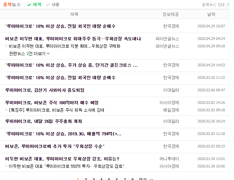Screen dimensions: 234x180
Task: Click 아시아경제 source for 100억어치 매수 article
Action: point(169,103)
